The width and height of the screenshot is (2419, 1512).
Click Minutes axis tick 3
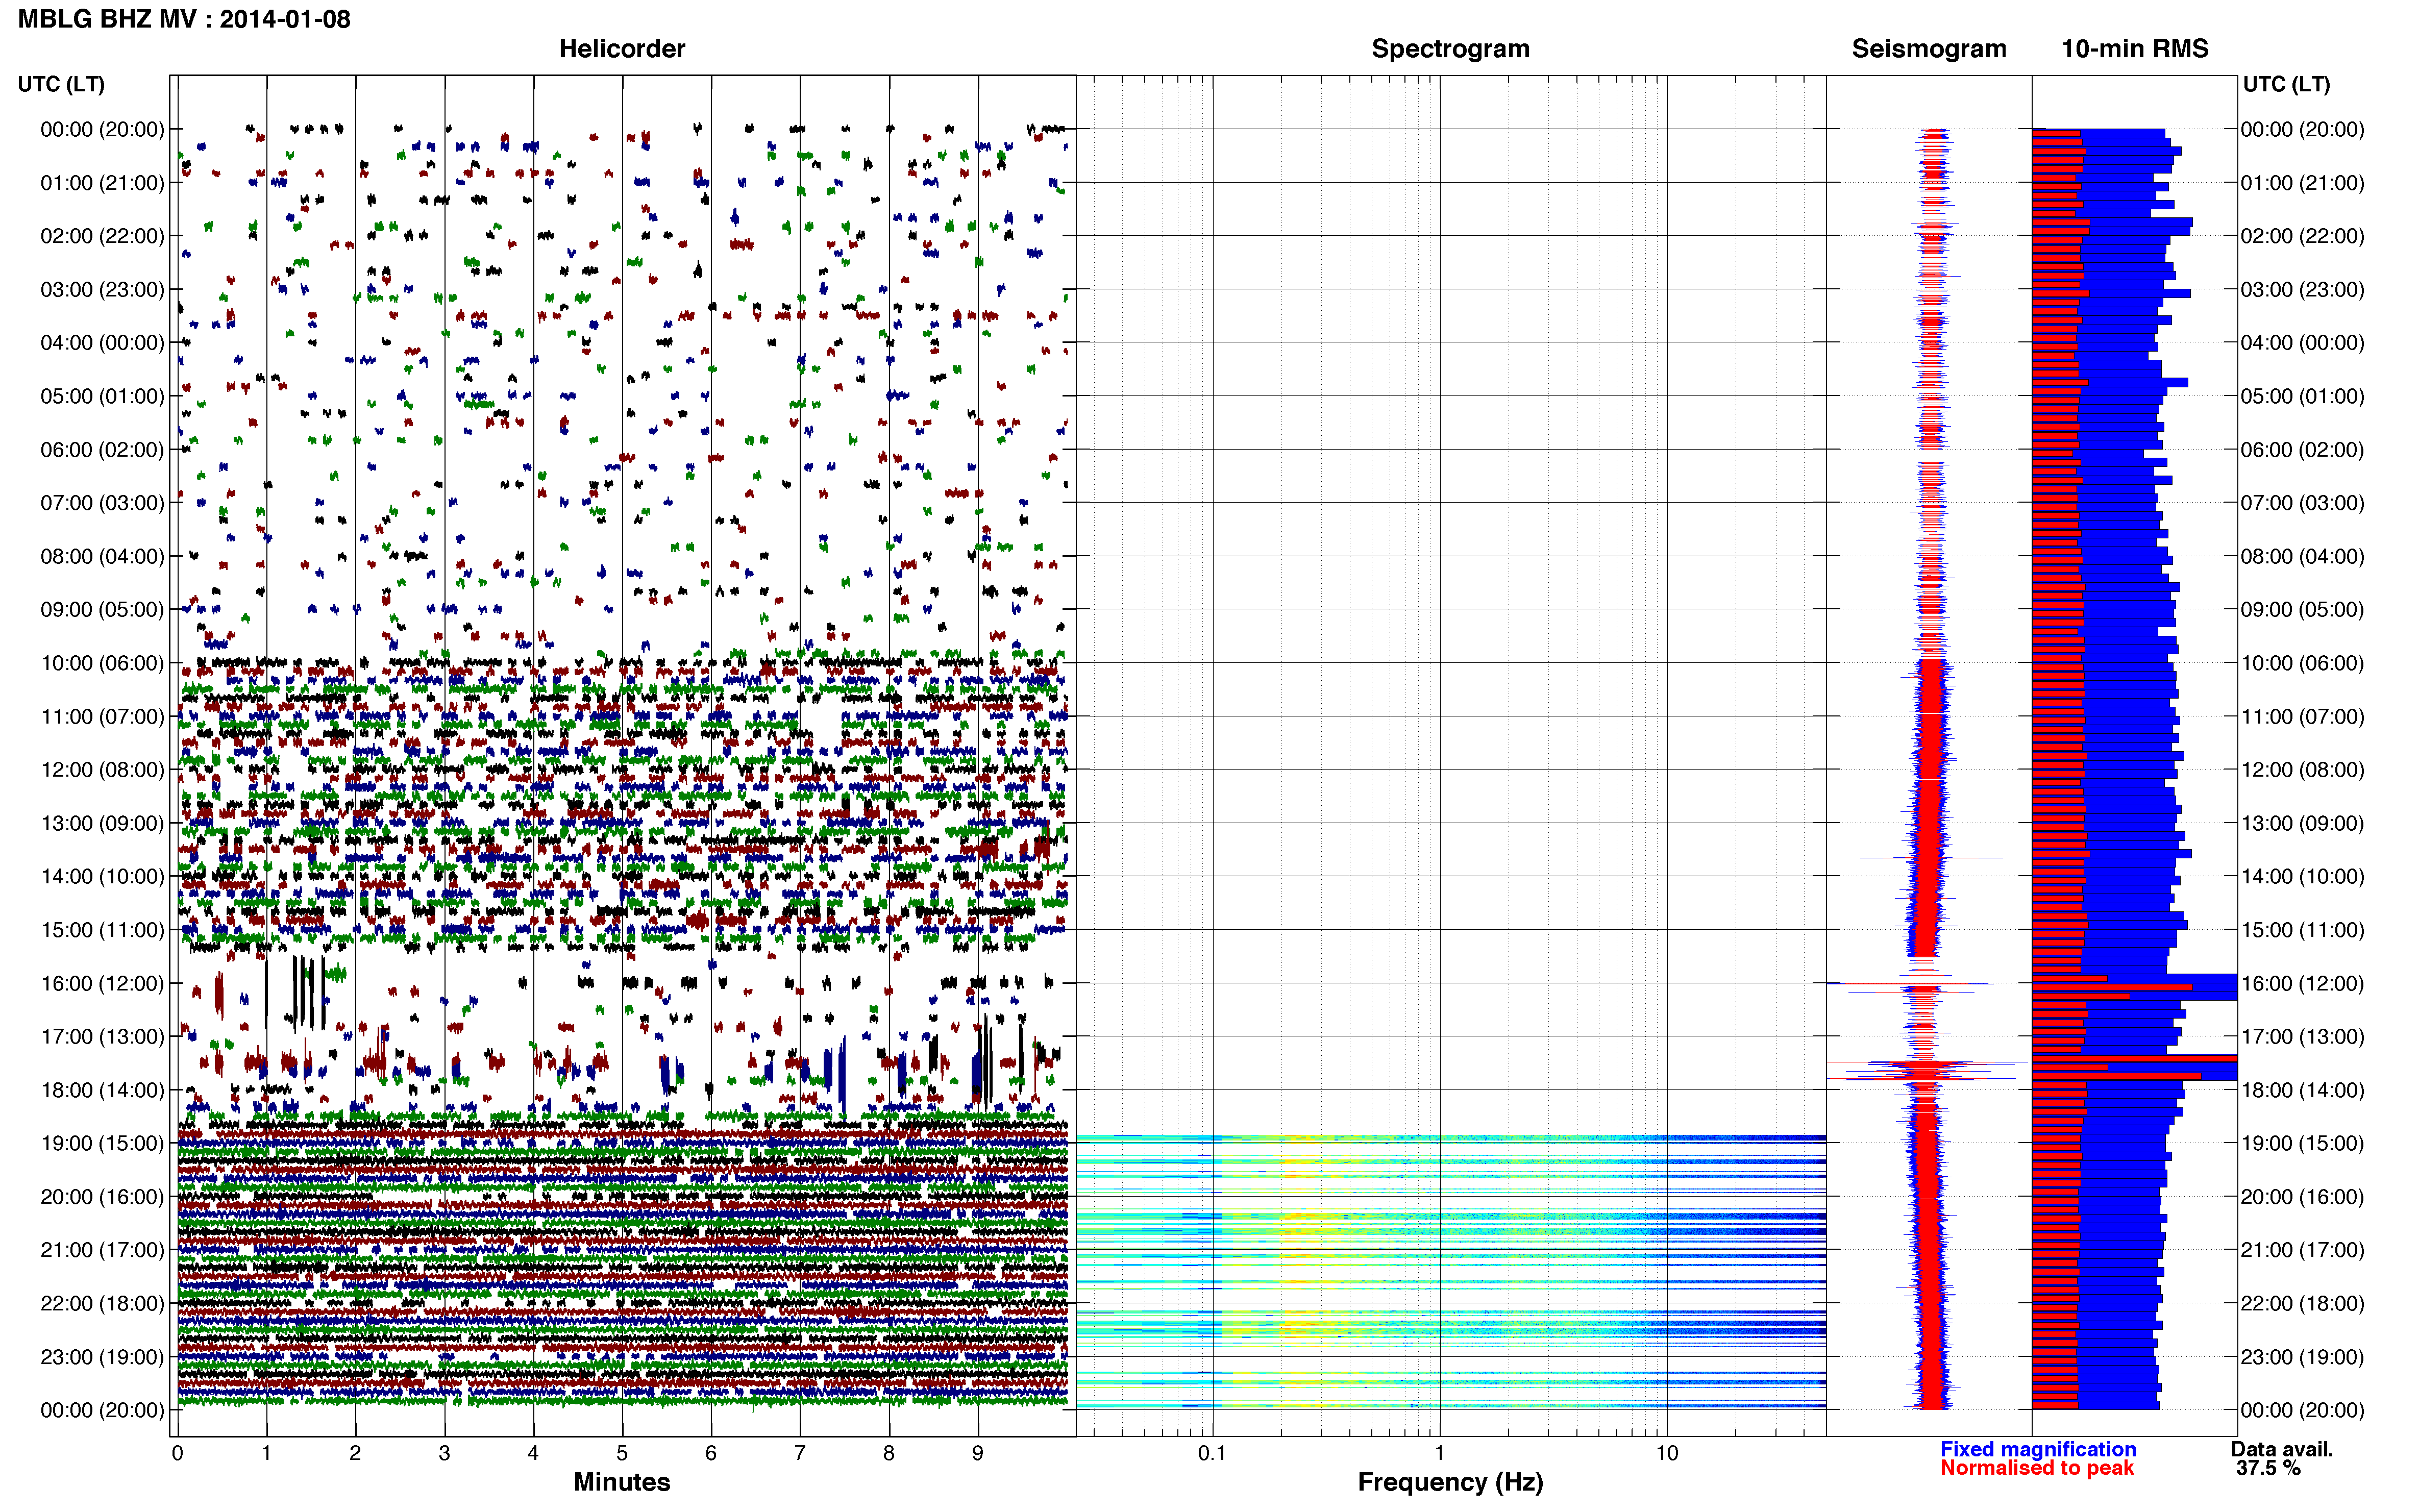click(x=444, y=1453)
